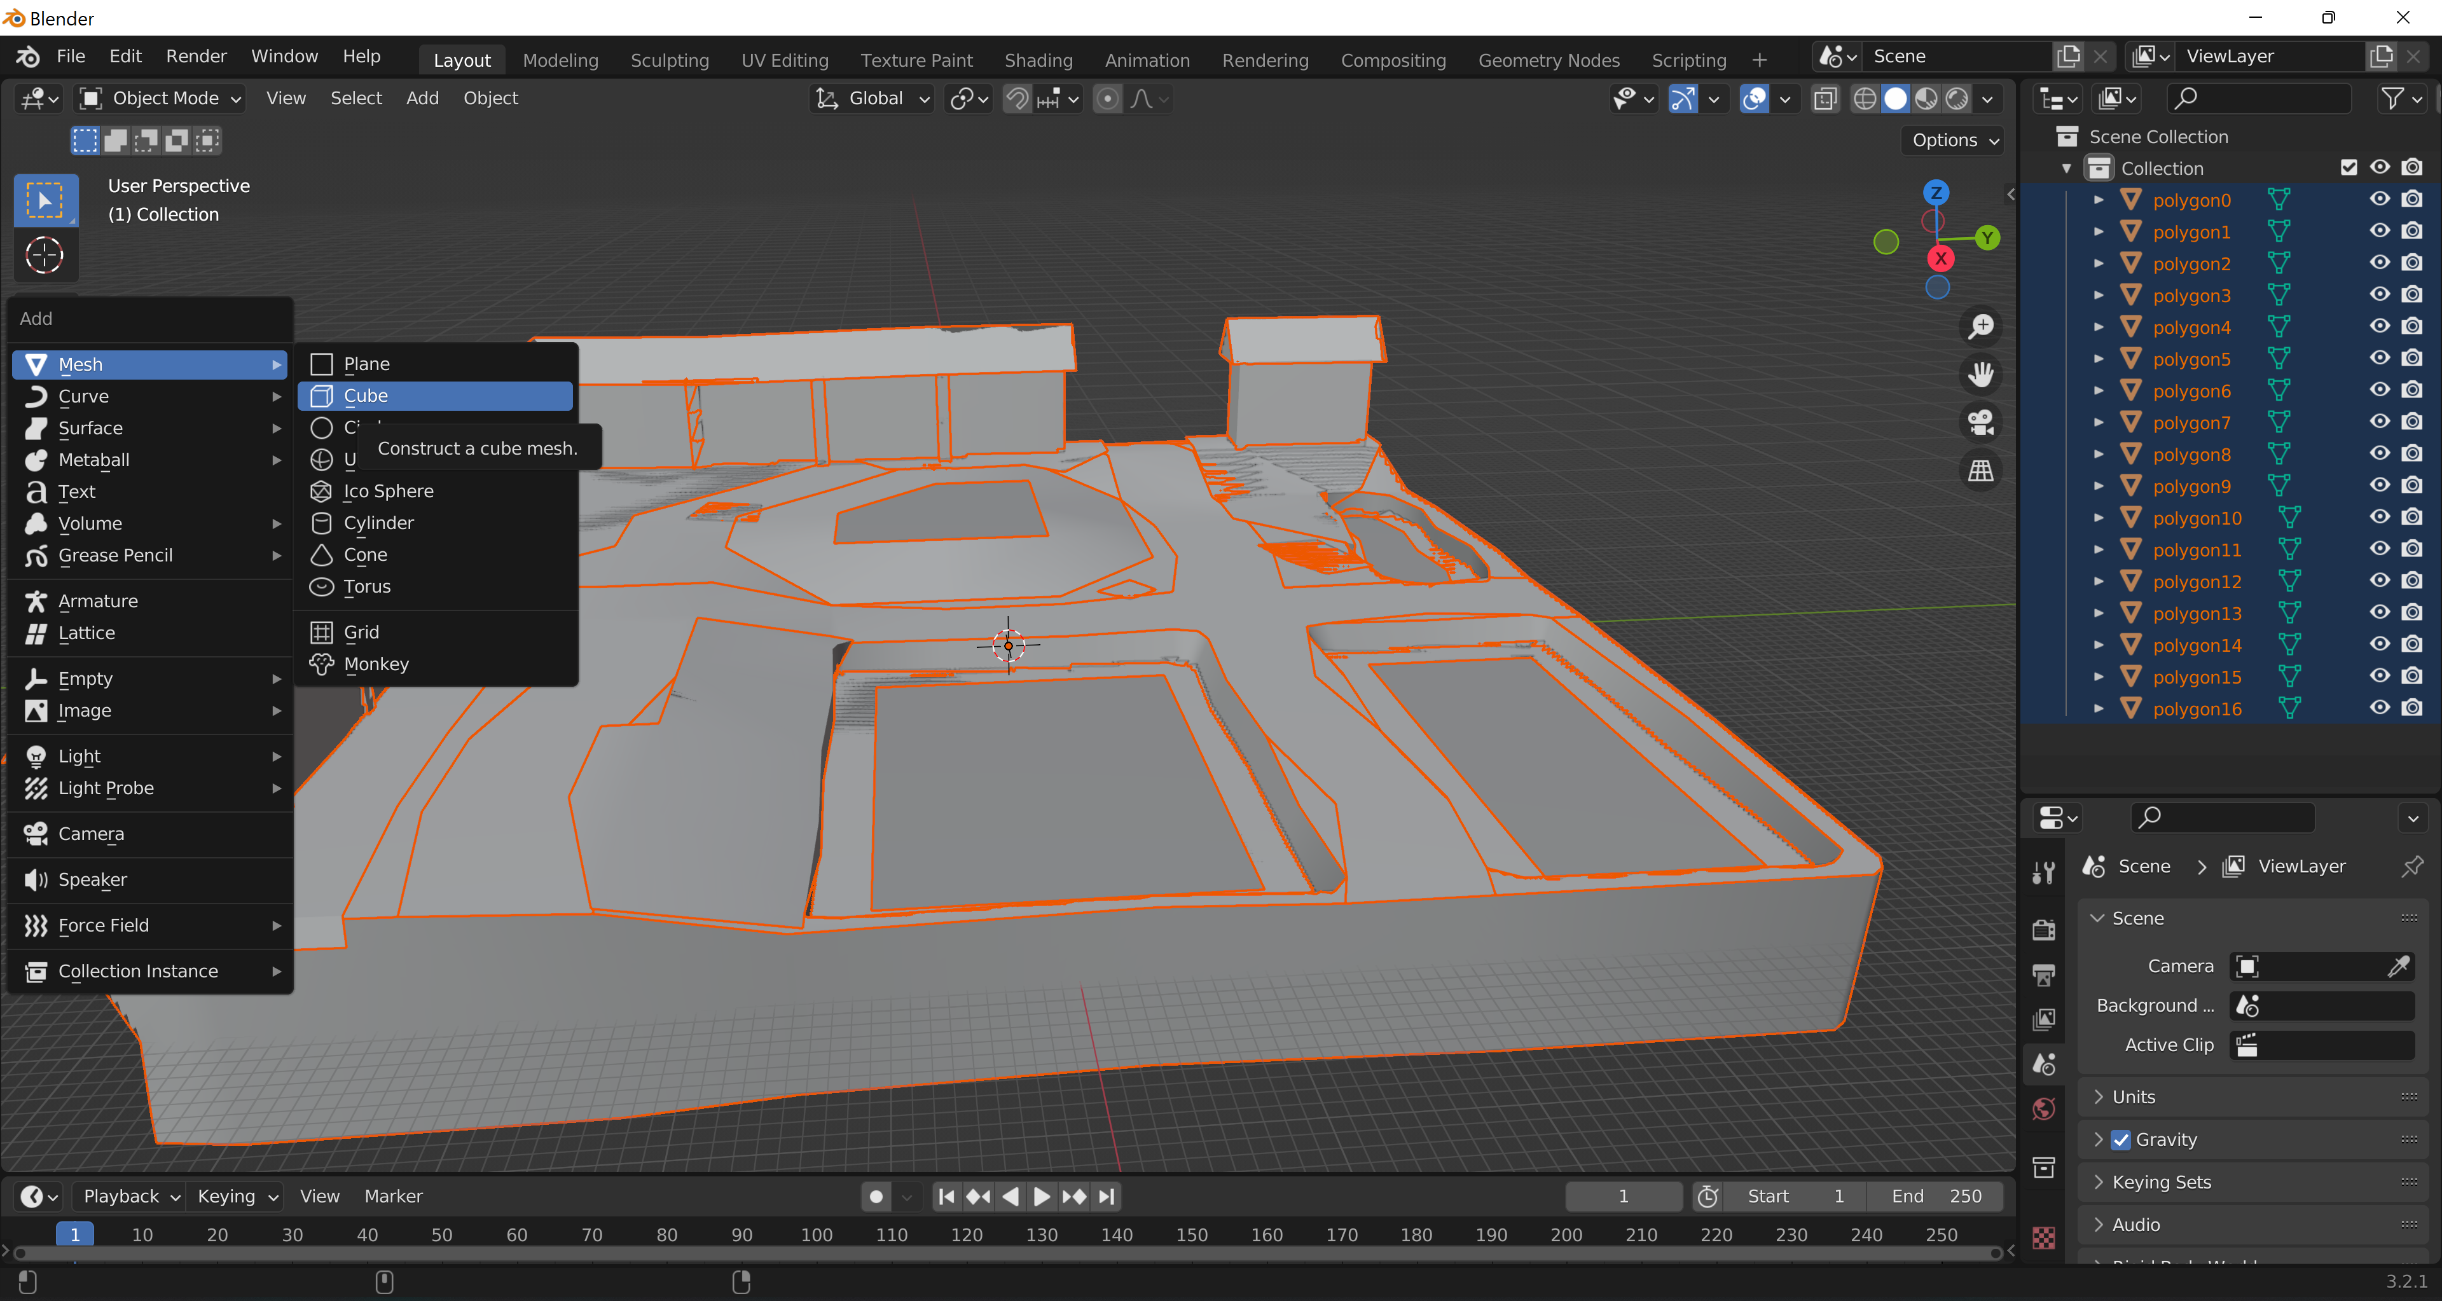
Task: Switch to the Sculpting workspace tab
Action: 669,60
